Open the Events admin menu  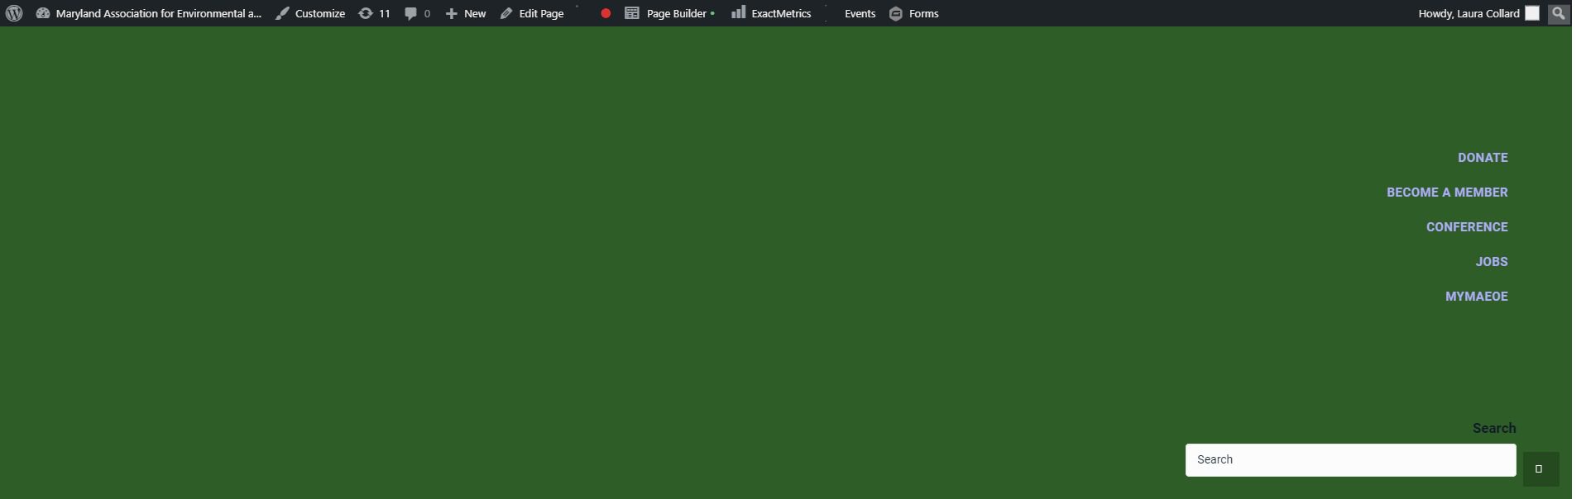[860, 13]
